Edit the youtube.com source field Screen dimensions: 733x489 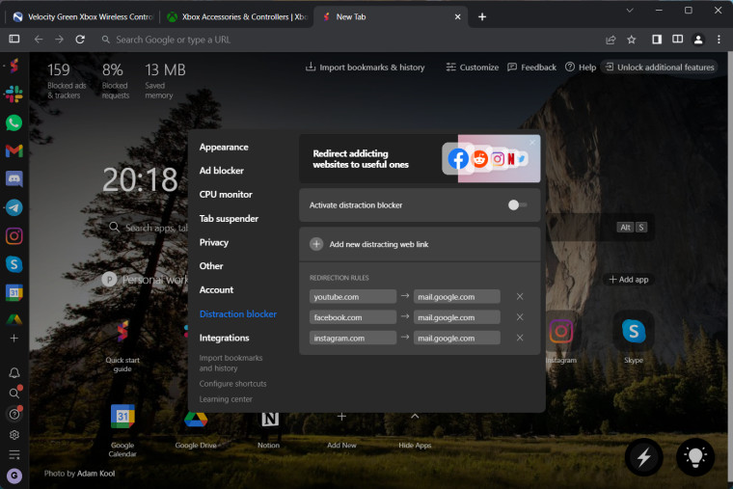352,297
